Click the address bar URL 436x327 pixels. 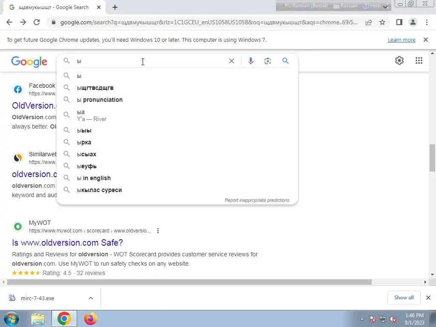209,22
